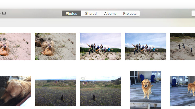
Task: Select the cropped dog-on-deck photo at right
Action: (183, 91)
